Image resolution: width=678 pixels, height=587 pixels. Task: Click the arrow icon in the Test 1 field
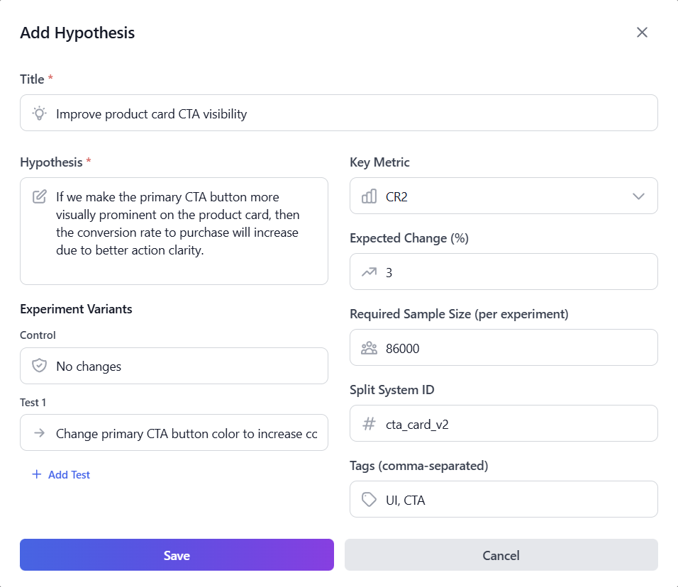[40, 432]
